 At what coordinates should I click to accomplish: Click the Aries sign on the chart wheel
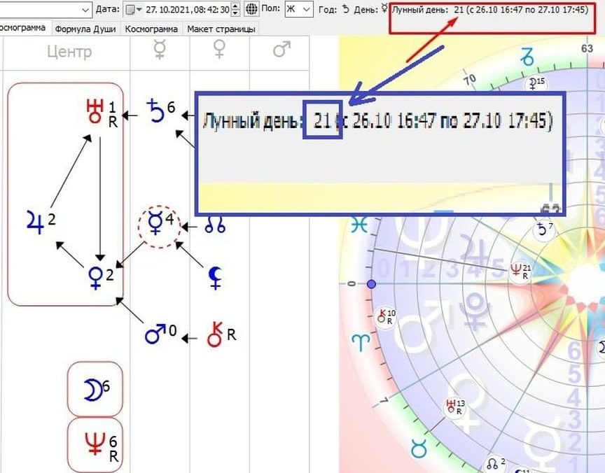[x=361, y=342]
